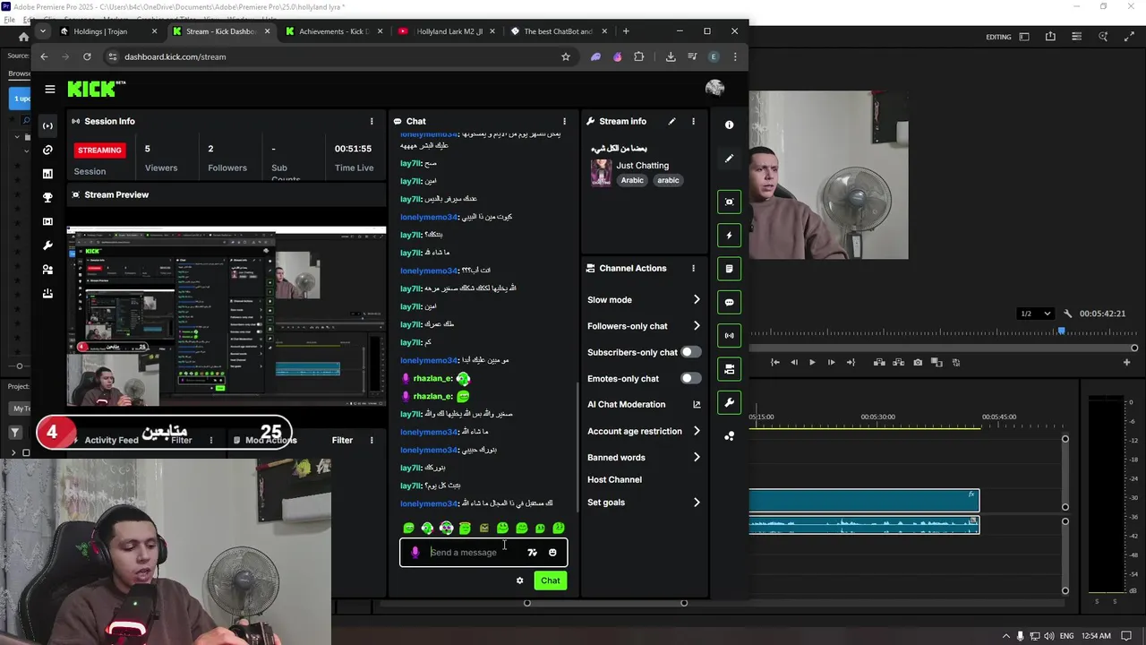Click the info circle icon in the right widget rail
This screenshot has height=645, width=1146.
point(729,125)
